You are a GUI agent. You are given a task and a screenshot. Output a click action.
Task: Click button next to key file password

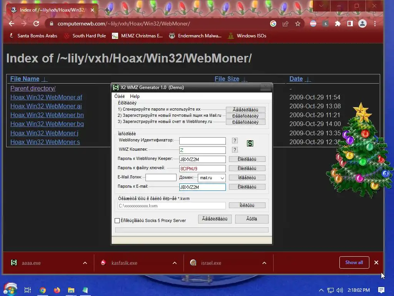point(247,168)
